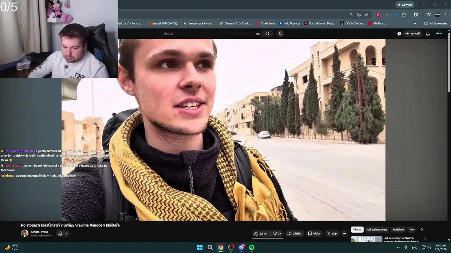The width and height of the screenshot is (451, 253).
Task: Click the YouTube video player
Action: click(x=223, y=130)
